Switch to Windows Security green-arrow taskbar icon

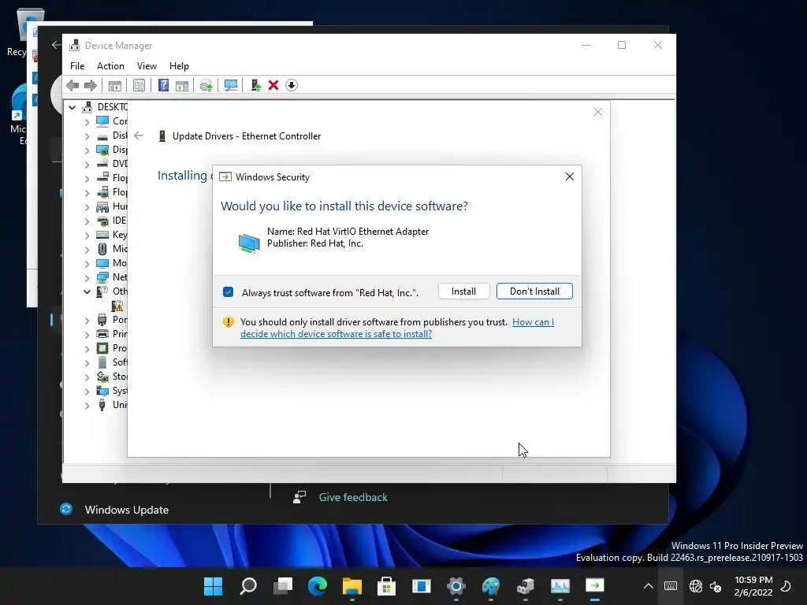click(594, 586)
